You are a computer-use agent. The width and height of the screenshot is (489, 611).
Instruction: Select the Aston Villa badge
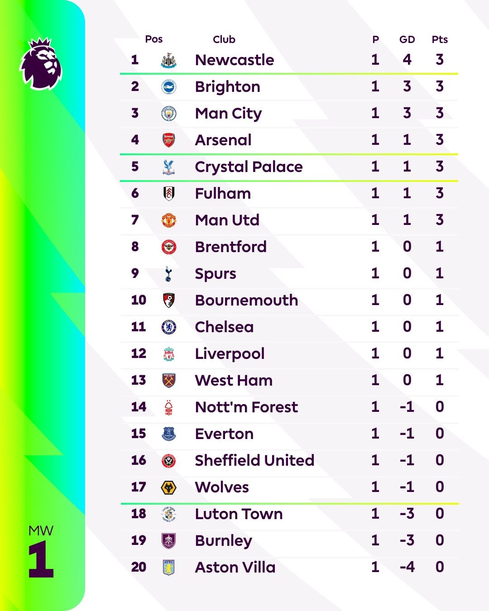[168, 568]
